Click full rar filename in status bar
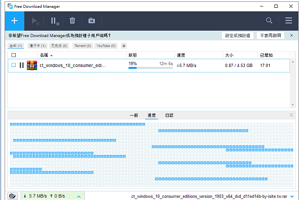The image size is (301, 200). pyautogui.click(x=209, y=196)
